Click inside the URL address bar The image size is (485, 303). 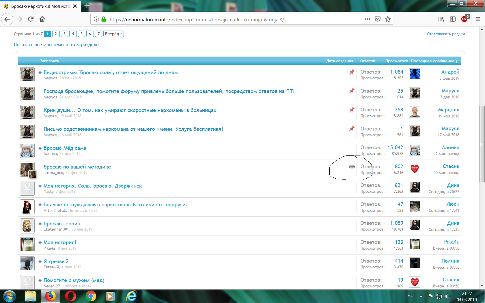(x=231, y=20)
